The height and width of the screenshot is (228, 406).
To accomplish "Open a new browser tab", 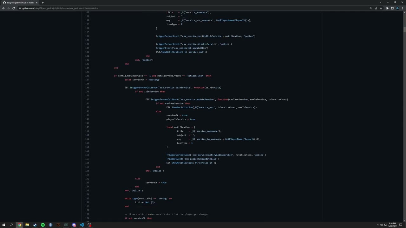I will (43, 3).
